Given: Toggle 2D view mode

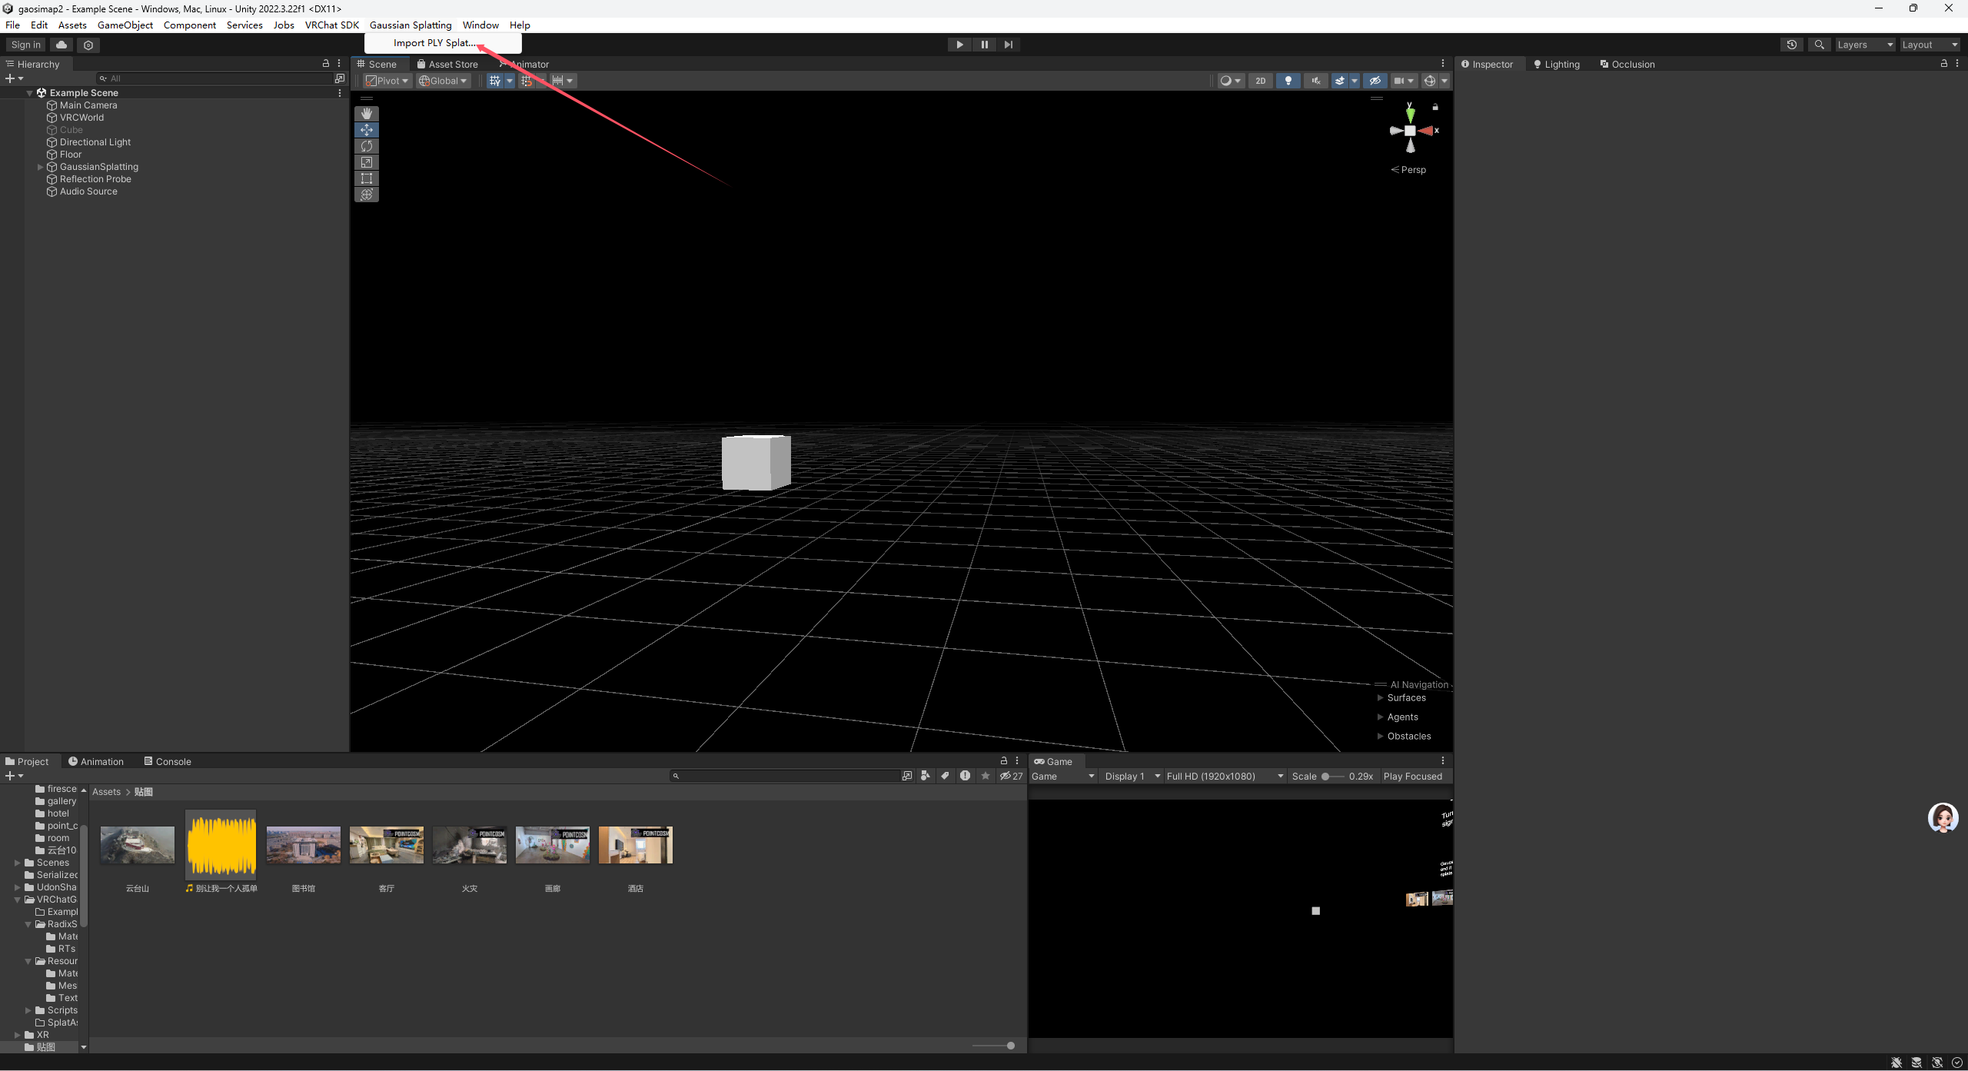Looking at the screenshot, I should tap(1261, 81).
